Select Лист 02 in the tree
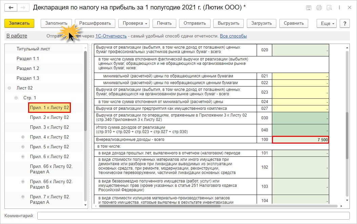This screenshot has height=224, width=357. (x=25, y=88)
